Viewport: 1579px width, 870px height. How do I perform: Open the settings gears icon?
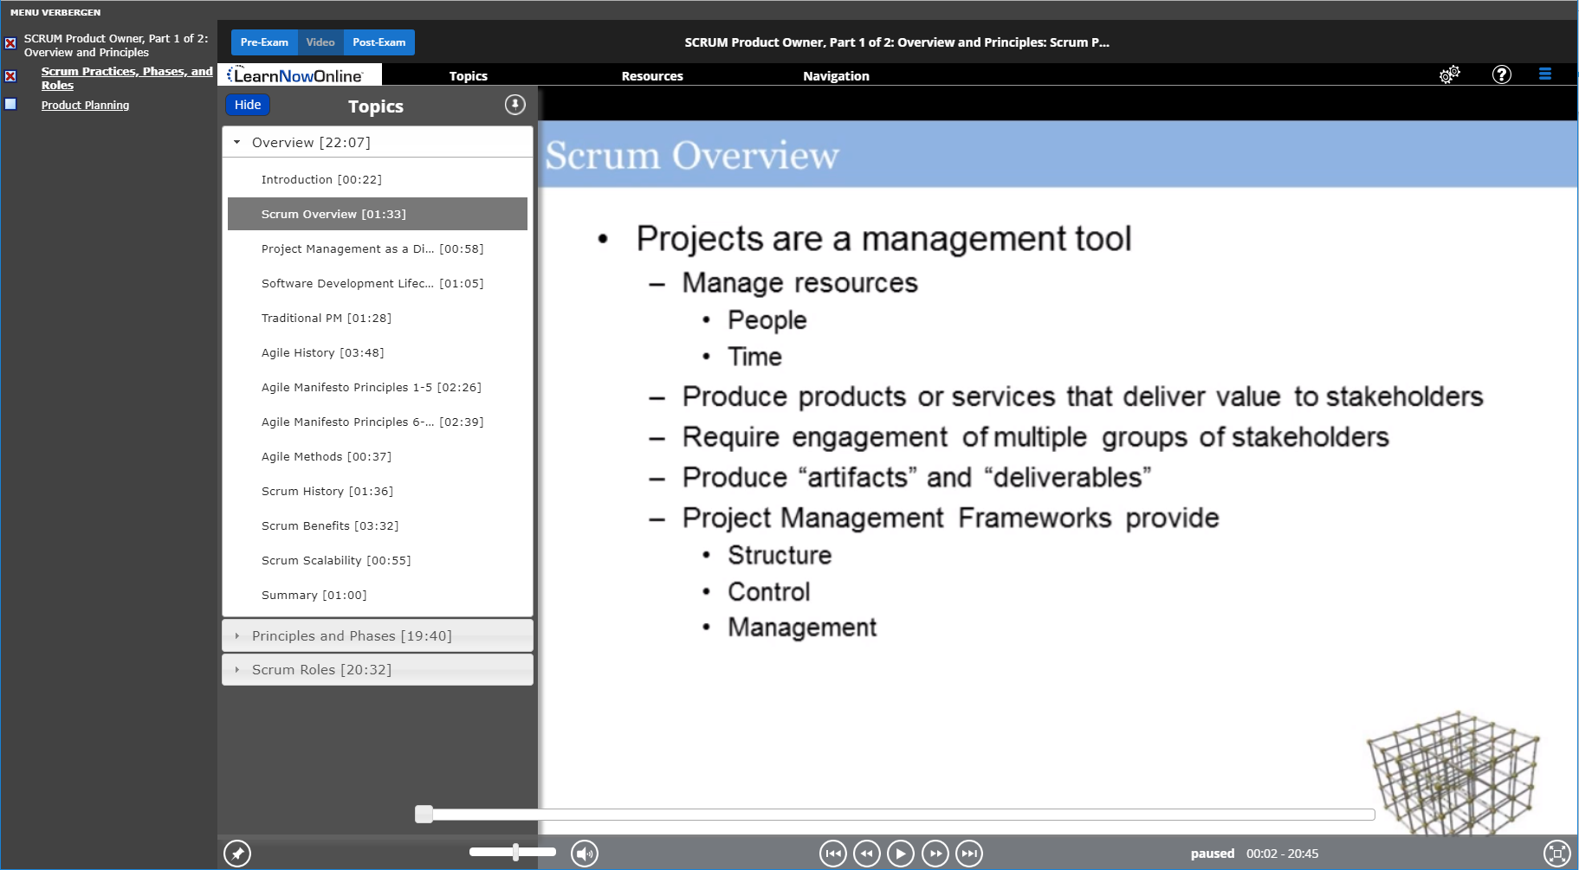click(1449, 75)
